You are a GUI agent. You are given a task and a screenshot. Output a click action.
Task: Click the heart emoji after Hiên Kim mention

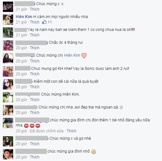point(84,56)
